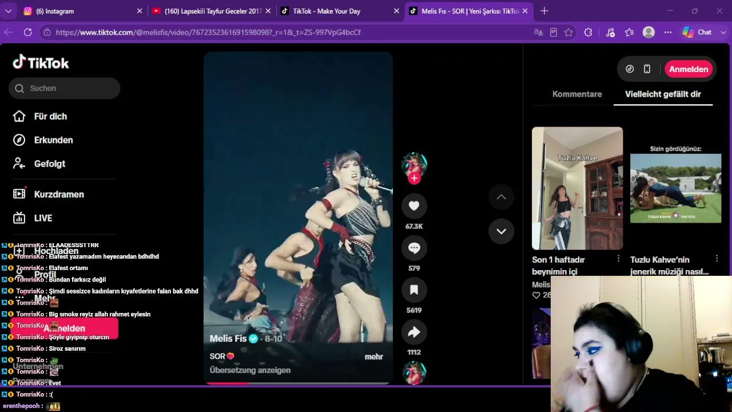The image size is (732, 412).
Task: Open options for 'Tuzlu Kahve'nin jenerik' video
Action: (x=717, y=259)
